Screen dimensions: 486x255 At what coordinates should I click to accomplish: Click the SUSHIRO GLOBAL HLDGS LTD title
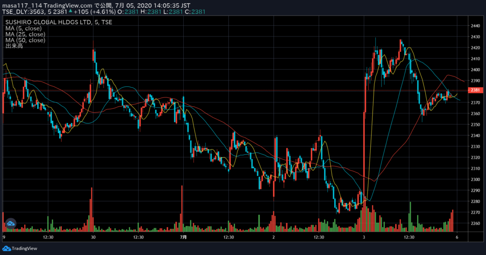(58, 22)
